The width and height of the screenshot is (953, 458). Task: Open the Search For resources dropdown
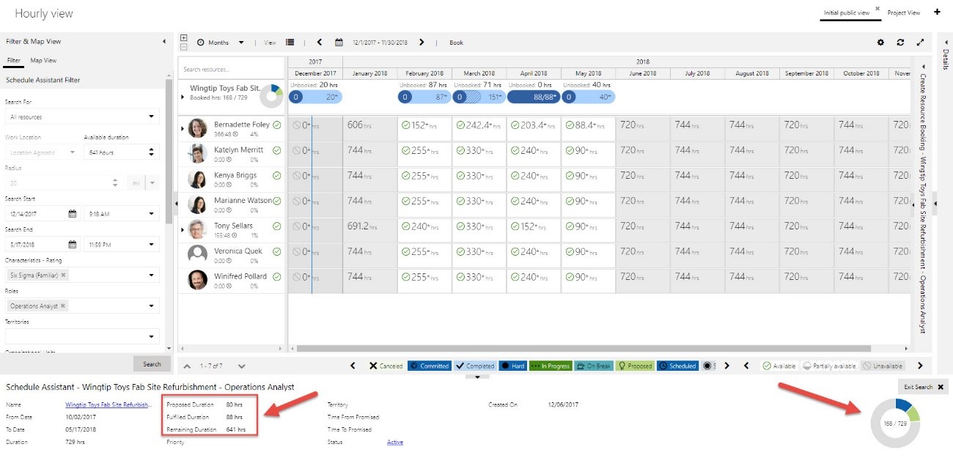[x=81, y=117]
